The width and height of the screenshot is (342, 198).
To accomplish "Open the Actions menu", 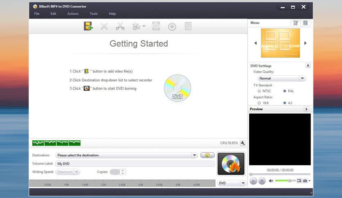I will 73,13.
